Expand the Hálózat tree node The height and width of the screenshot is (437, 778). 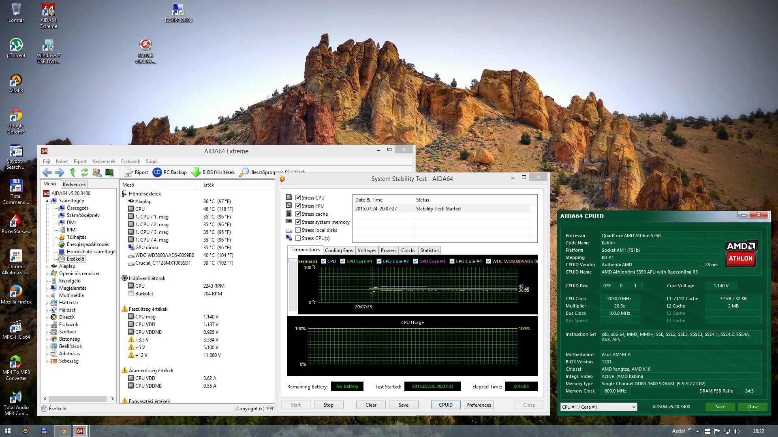pos(47,310)
